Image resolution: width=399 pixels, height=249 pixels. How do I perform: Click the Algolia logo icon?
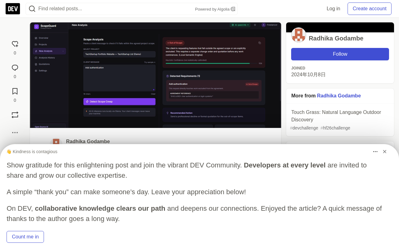pyautogui.click(x=233, y=9)
